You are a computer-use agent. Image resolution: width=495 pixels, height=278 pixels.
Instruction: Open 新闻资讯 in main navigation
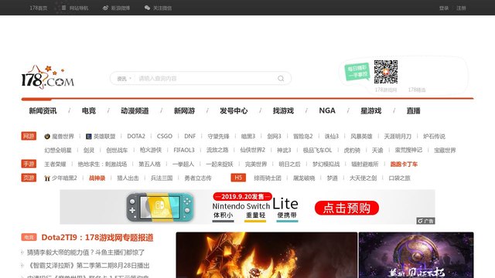(43, 111)
